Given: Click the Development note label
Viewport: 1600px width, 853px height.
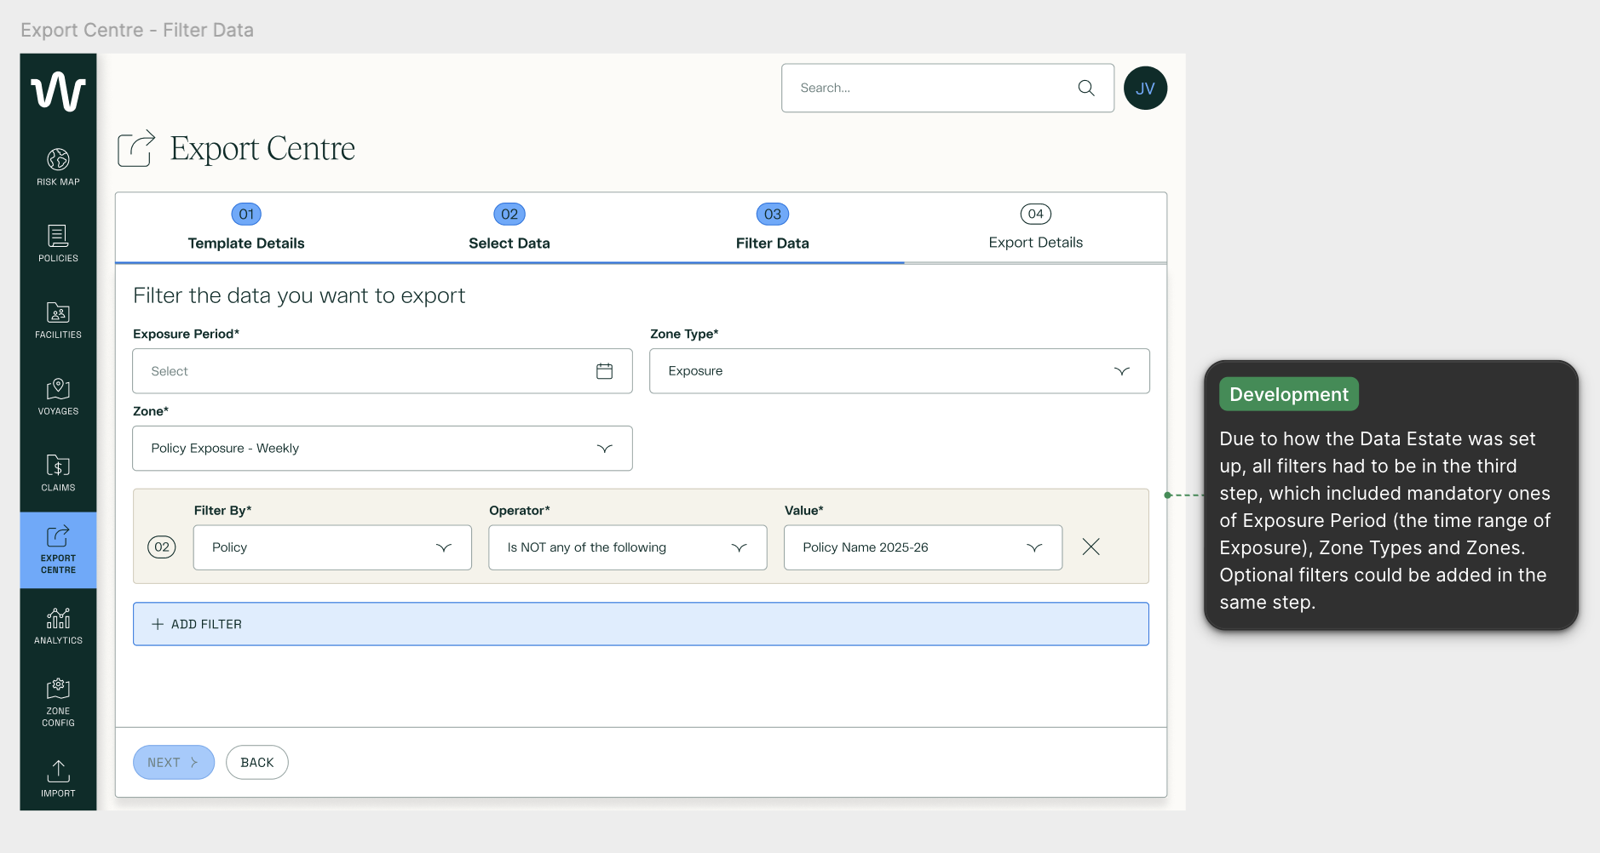Looking at the screenshot, I should click(1289, 394).
